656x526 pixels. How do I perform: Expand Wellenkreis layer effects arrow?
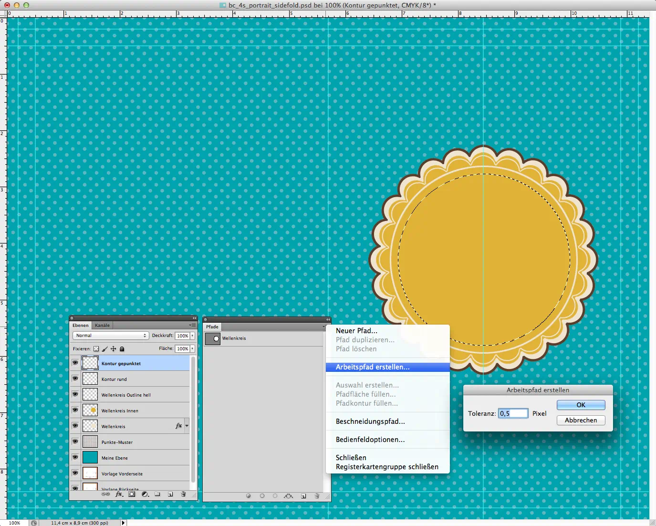click(187, 426)
